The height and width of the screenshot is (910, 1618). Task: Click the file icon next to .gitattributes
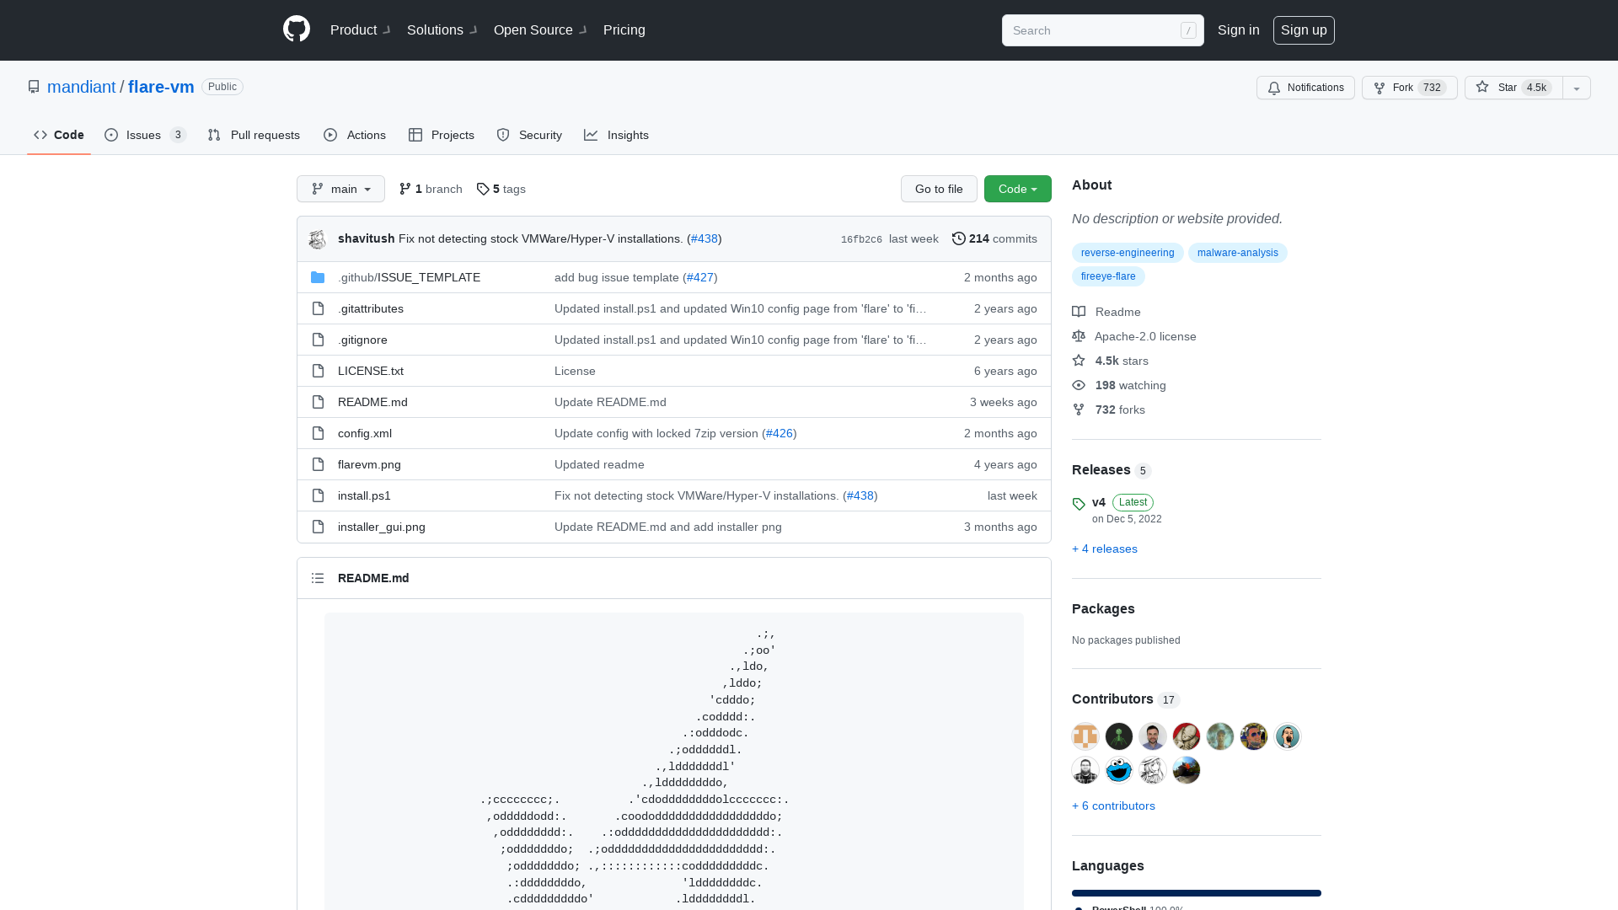pos(318,308)
